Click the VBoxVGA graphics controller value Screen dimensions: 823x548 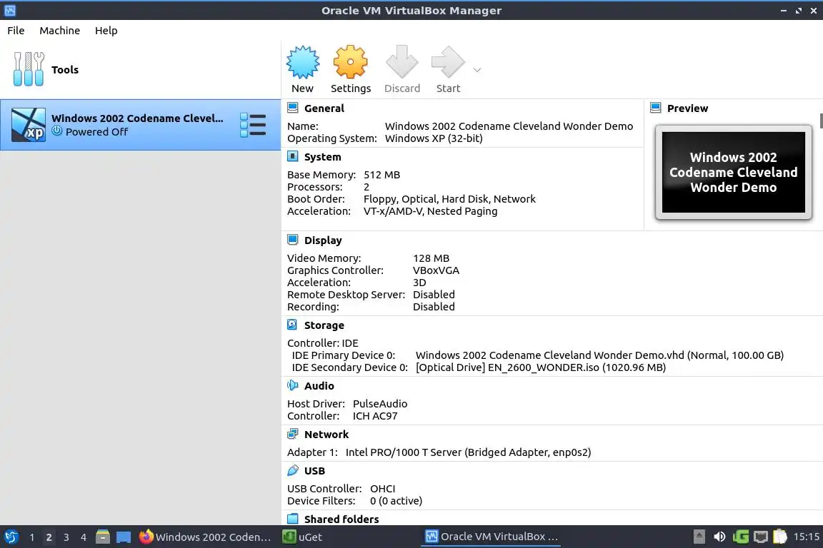click(x=436, y=270)
